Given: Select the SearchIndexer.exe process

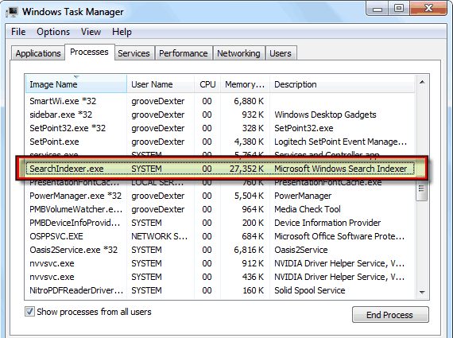Looking at the screenshot, I should [x=220, y=169].
